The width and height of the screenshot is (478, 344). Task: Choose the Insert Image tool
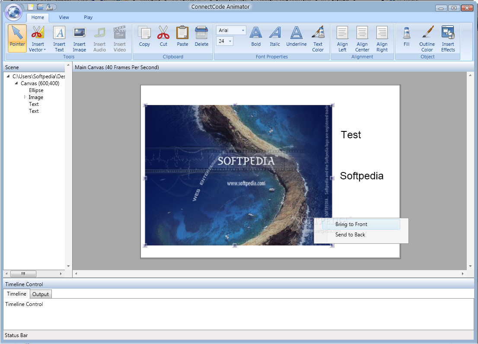click(79, 38)
